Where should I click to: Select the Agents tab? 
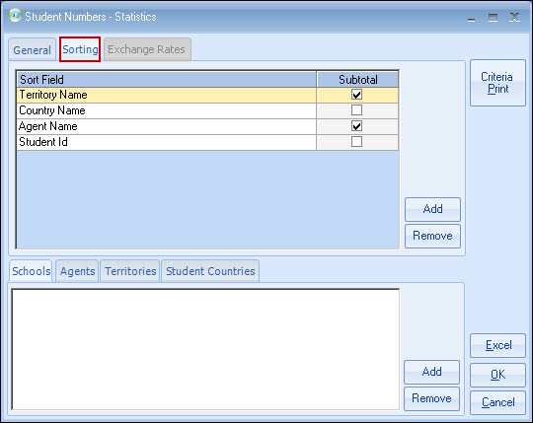77,271
